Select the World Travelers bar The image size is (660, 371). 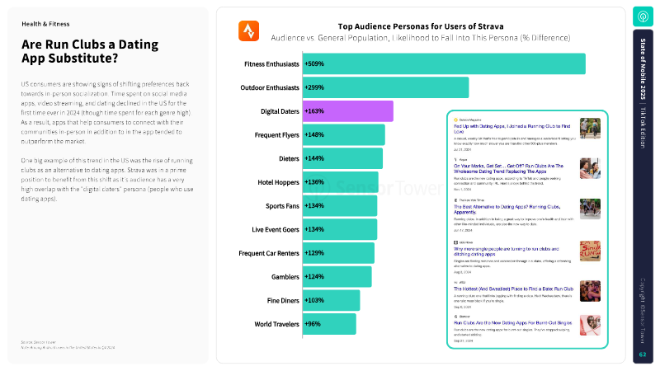tap(328, 324)
